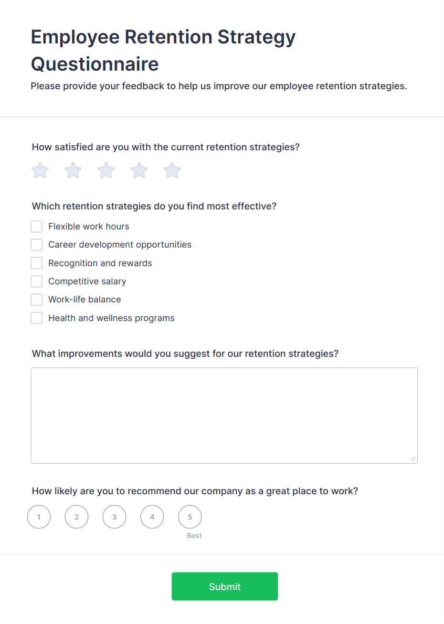Check Recognition and rewards
Screen dimensions: 444x624
coord(36,263)
